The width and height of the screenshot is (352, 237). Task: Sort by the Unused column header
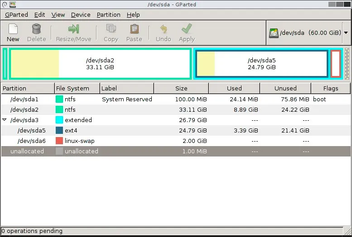pos(285,88)
